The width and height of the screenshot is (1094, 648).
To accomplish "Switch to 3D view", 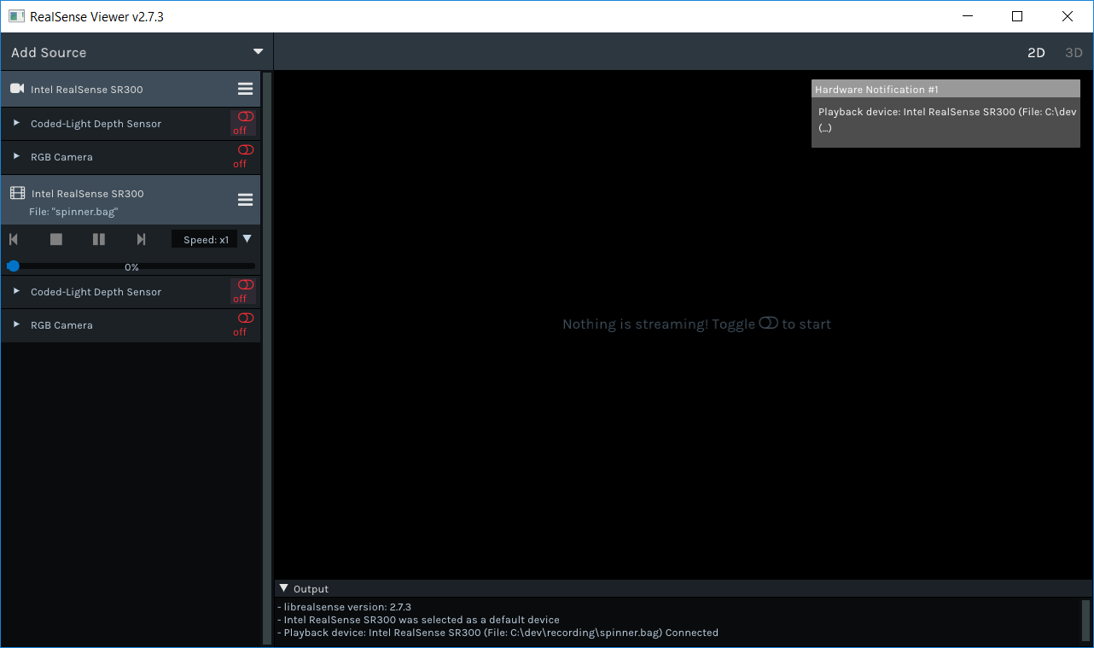I will pyautogui.click(x=1074, y=53).
